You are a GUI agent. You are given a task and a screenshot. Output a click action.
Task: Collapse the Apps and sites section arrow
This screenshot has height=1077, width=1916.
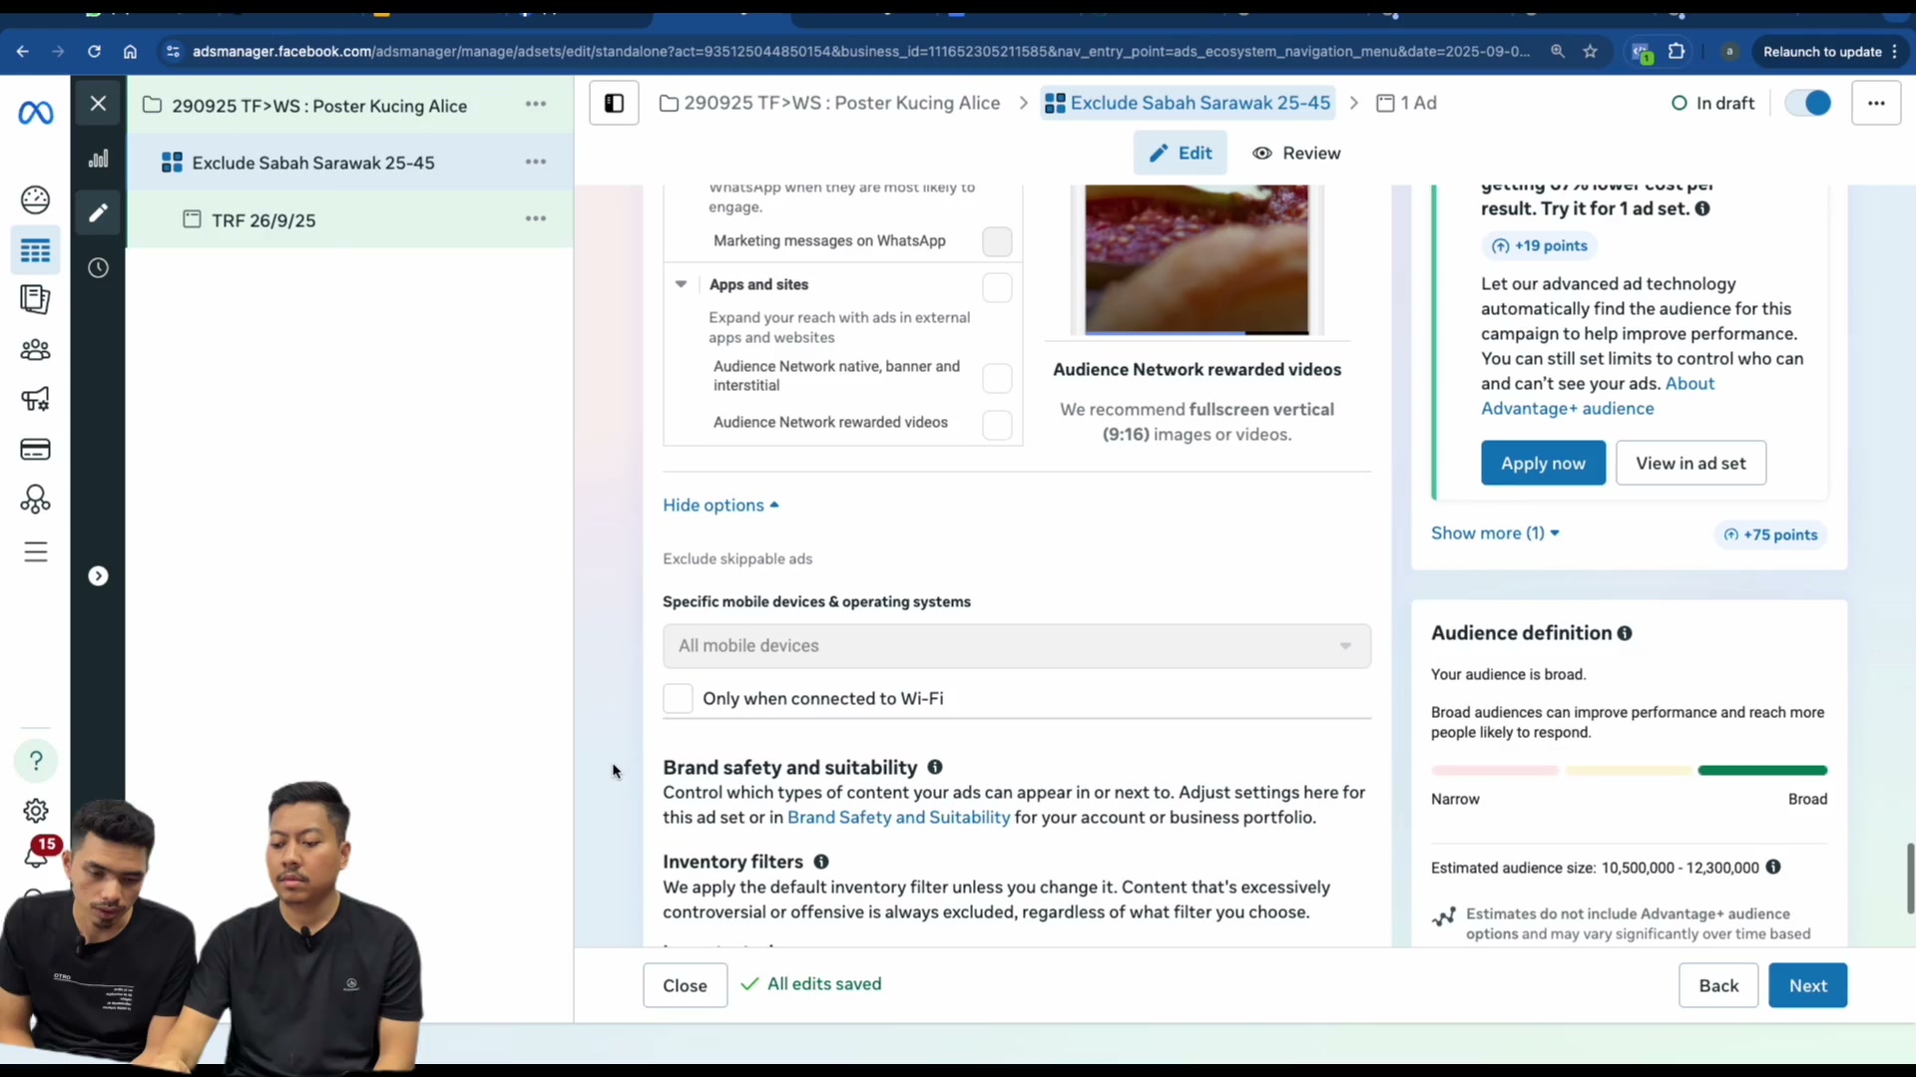[681, 284]
